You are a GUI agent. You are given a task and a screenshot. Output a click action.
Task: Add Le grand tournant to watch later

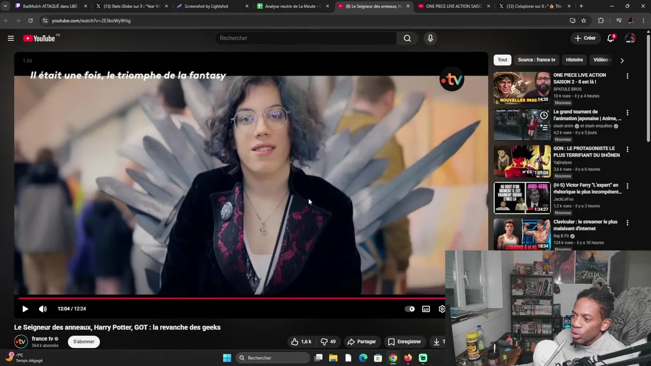pos(544,115)
